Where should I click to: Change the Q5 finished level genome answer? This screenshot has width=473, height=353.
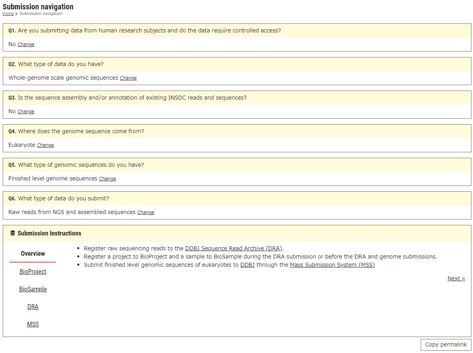107,179
